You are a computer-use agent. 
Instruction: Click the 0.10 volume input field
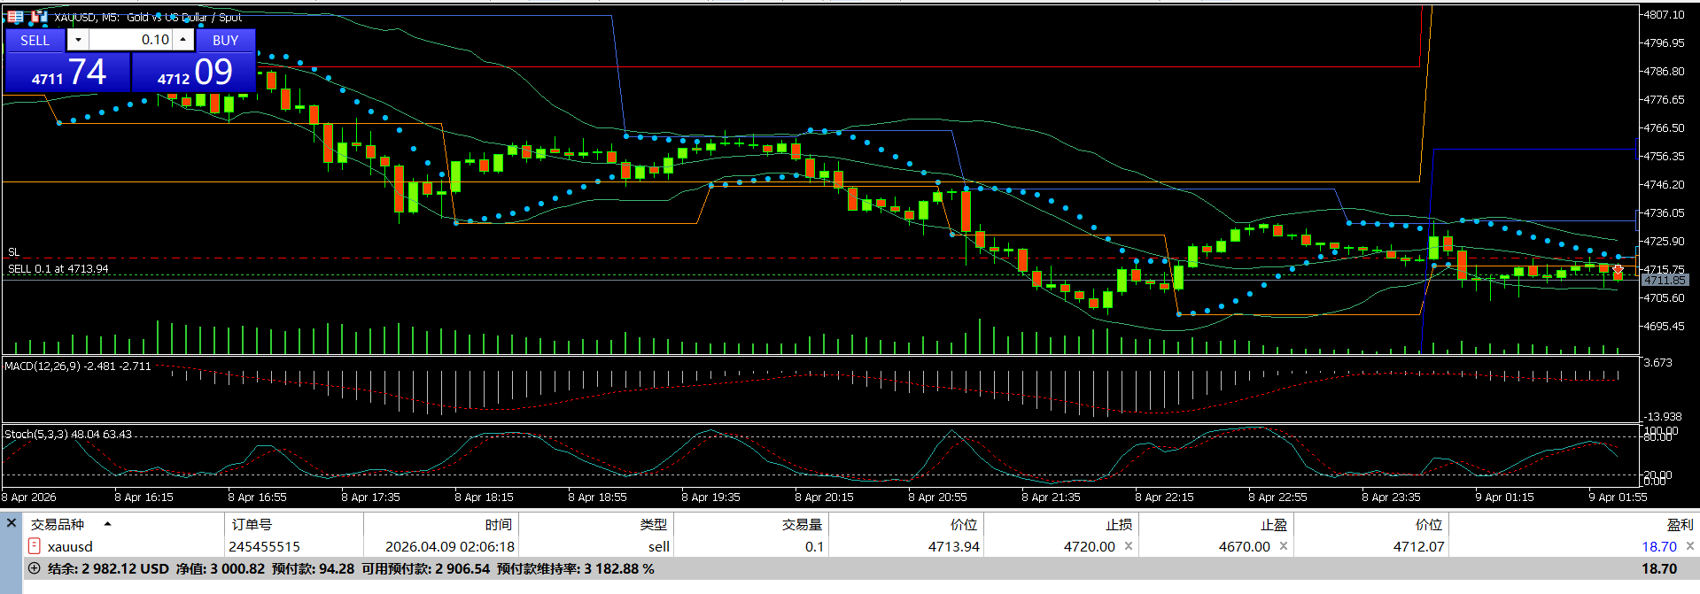131,40
